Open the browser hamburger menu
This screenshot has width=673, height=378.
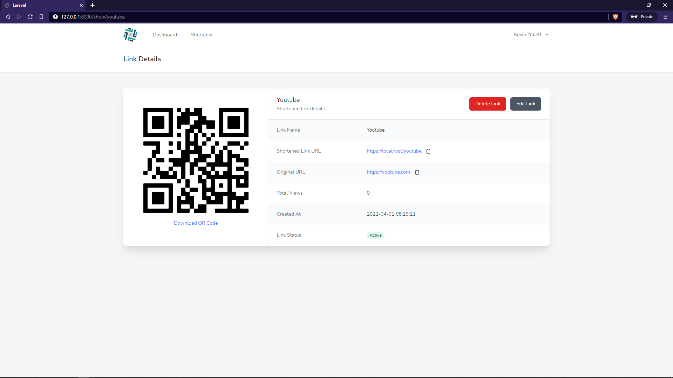pyautogui.click(x=665, y=17)
